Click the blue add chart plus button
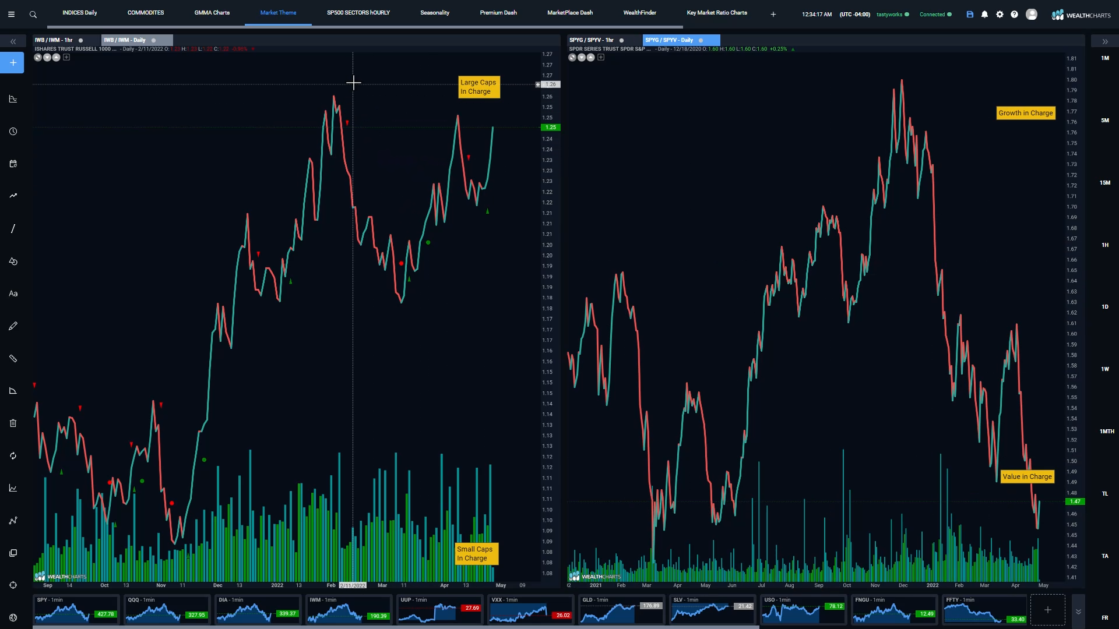 pos(12,62)
